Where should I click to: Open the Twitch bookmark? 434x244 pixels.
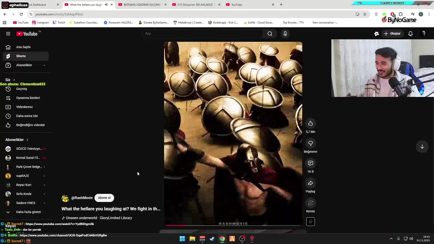(59, 23)
